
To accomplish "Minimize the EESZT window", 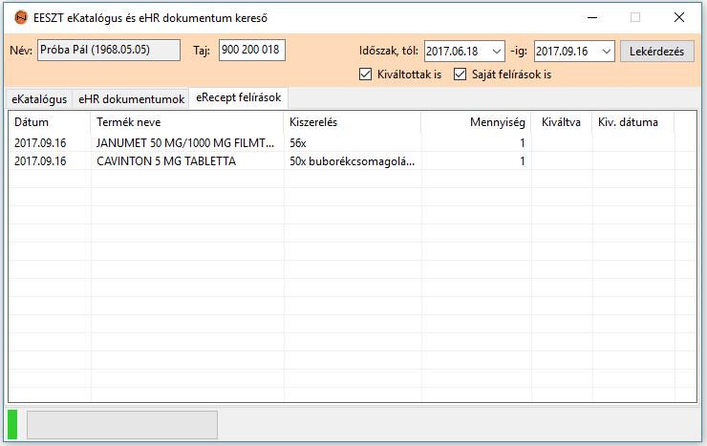I will coord(592,17).
